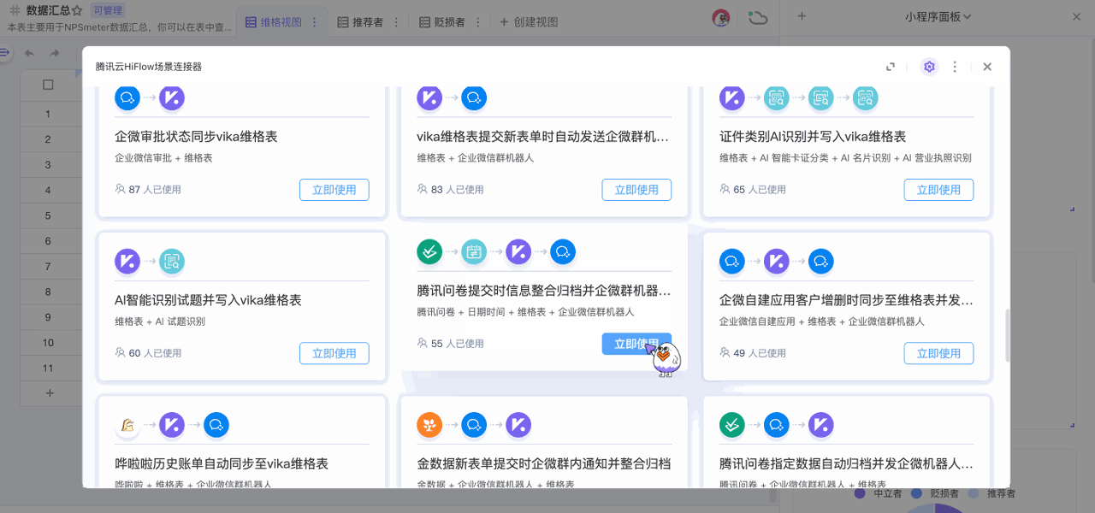The height and width of the screenshot is (513, 1095).
Task: Click the user avatar in the top bar
Action: [x=721, y=18]
